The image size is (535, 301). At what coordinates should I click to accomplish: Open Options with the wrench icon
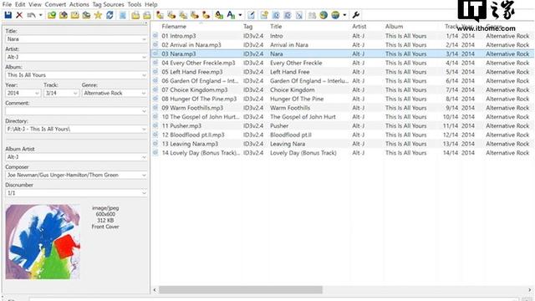click(x=356, y=15)
